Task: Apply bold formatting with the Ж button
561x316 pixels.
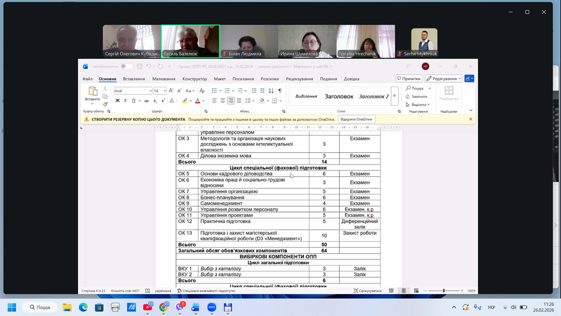Action: 117,101
